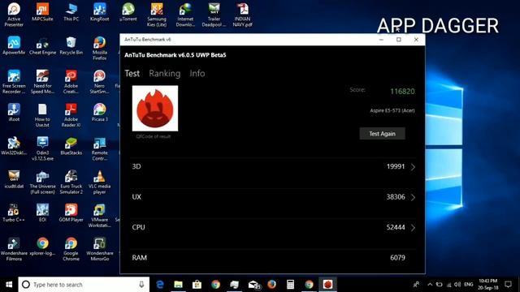Image resolution: width=520 pixels, height=292 pixels.
Task: Launch KingRoot from the desktop
Action: click(x=99, y=12)
